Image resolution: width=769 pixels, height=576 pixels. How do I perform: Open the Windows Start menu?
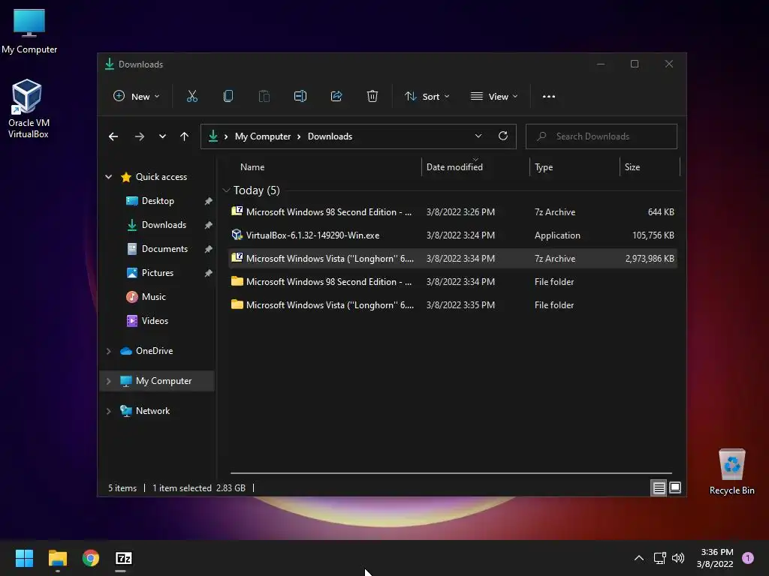tap(24, 558)
